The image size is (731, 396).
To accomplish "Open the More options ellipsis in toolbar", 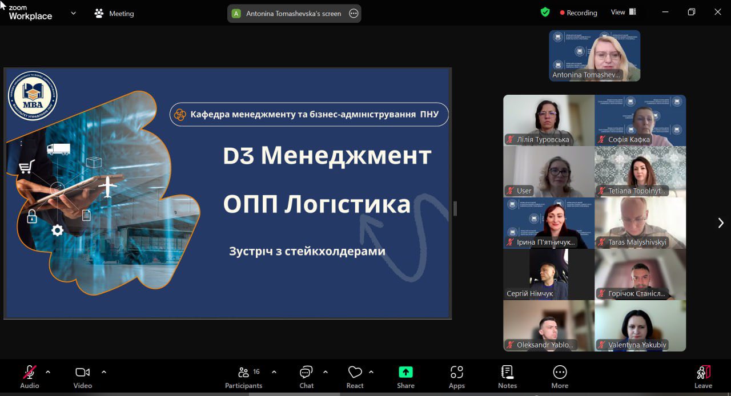I will 560,377.
